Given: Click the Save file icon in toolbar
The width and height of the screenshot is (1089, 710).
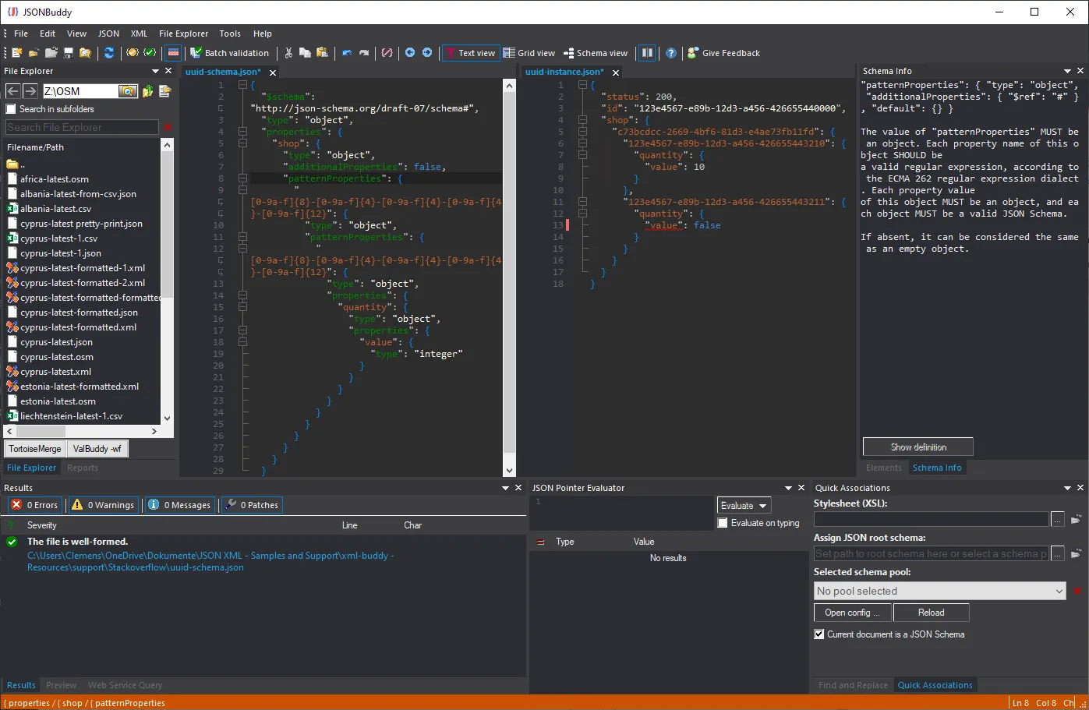Looking at the screenshot, I should point(69,53).
